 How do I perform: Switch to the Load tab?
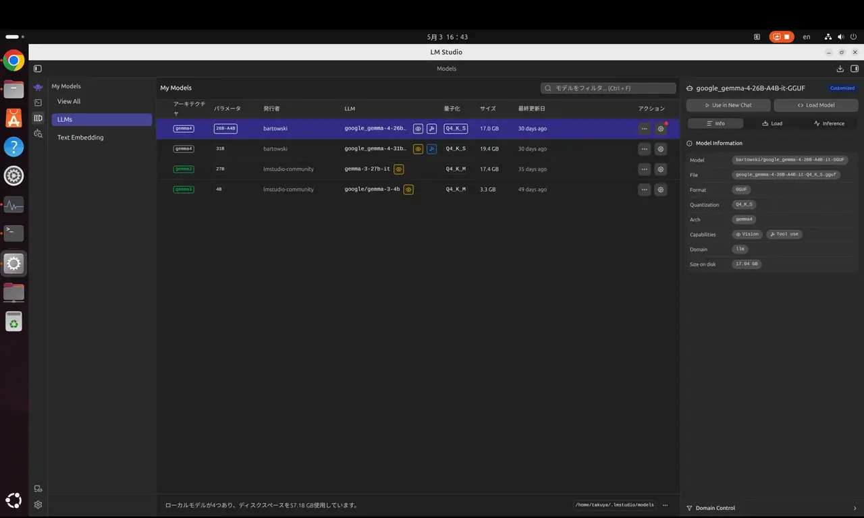[772, 123]
